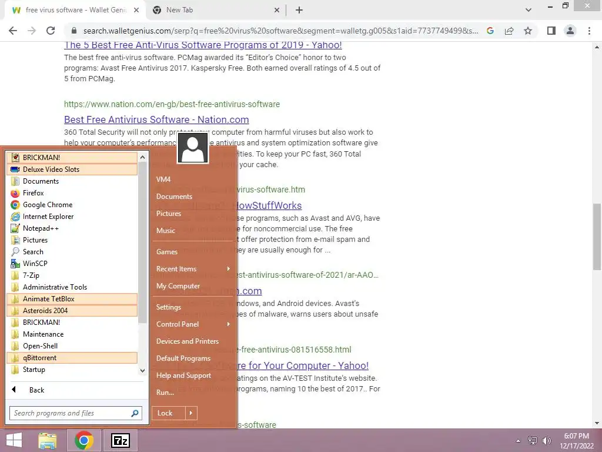Expand the Open-Shell folder

pyautogui.click(x=72, y=346)
